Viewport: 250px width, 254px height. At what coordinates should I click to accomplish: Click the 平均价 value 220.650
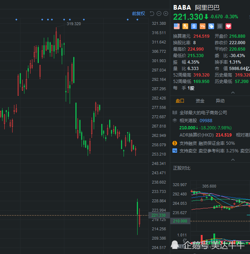tap(237, 49)
